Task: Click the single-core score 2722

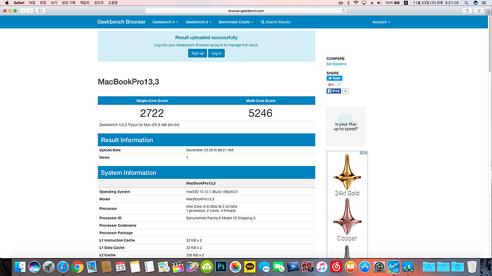Action: point(152,113)
